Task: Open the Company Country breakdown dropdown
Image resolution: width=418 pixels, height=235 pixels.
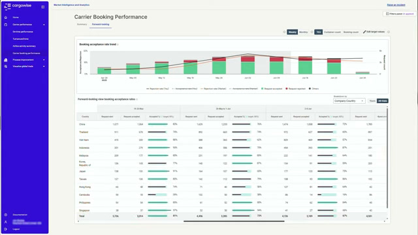Action: (349, 101)
